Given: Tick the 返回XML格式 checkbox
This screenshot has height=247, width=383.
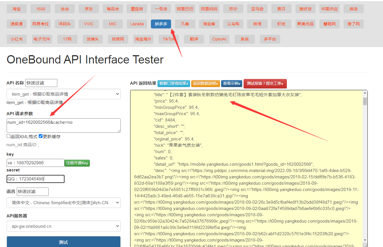Looking at the screenshot, I should [9, 136].
